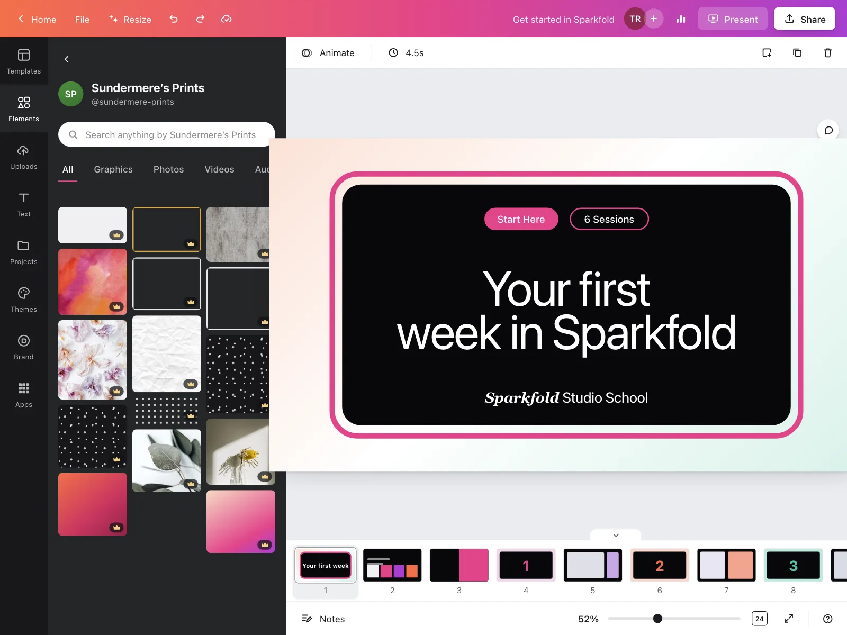The height and width of the screenshot is (635, 847).
Task: Delete the current page with trash icon
Action: pos(828,53)
